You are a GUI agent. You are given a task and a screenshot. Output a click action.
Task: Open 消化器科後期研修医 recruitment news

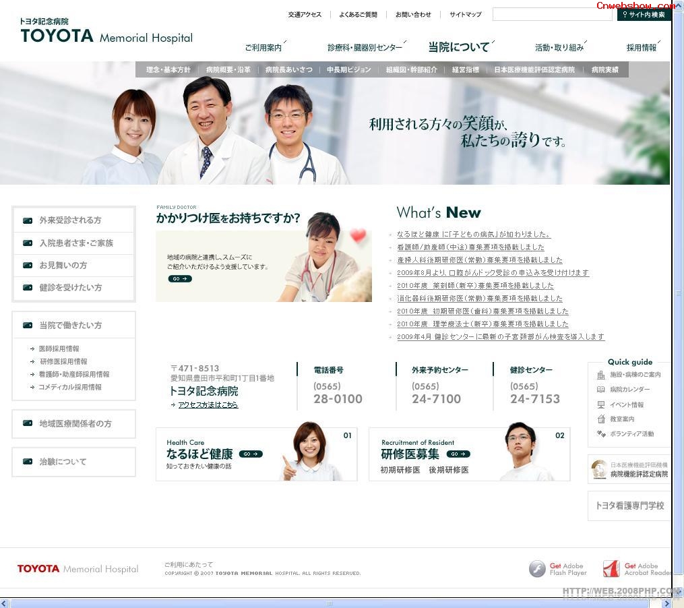tap(479, 299)
